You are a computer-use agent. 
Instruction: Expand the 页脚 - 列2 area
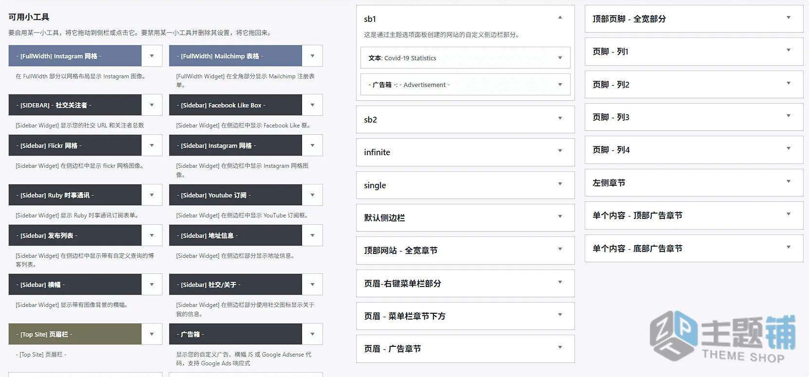(694, 84)
